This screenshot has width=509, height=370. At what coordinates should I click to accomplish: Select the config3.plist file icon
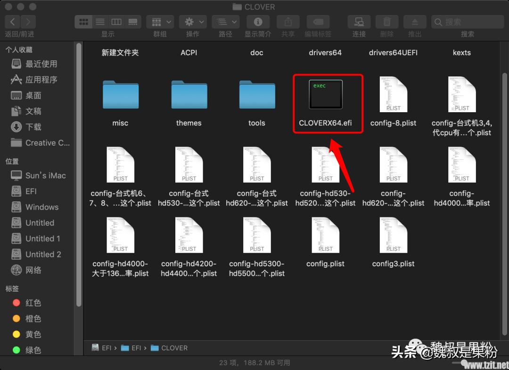[394, 235]
